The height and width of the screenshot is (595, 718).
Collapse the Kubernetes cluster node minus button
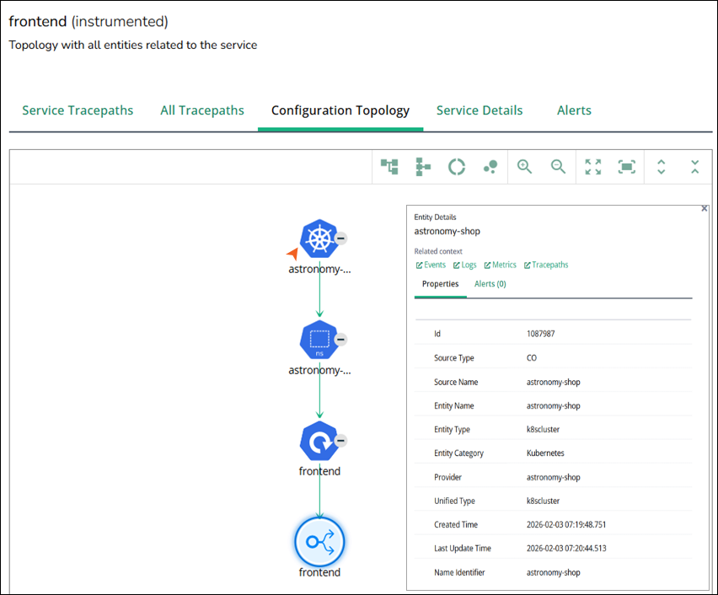(340, 239)
